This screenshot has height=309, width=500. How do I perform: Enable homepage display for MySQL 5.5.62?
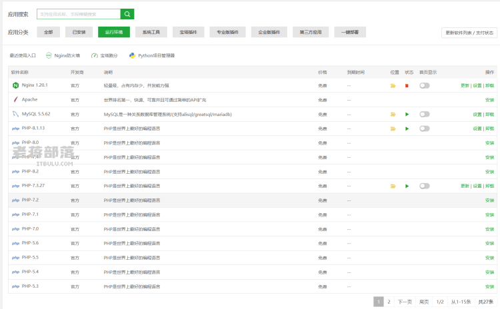point(425,115)
